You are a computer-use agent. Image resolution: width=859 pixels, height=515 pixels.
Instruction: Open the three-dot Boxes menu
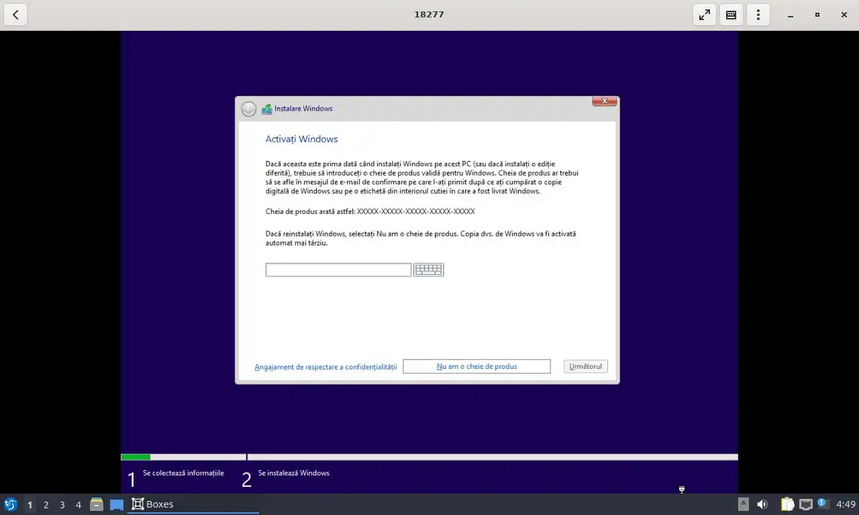[x=758, y=15]
